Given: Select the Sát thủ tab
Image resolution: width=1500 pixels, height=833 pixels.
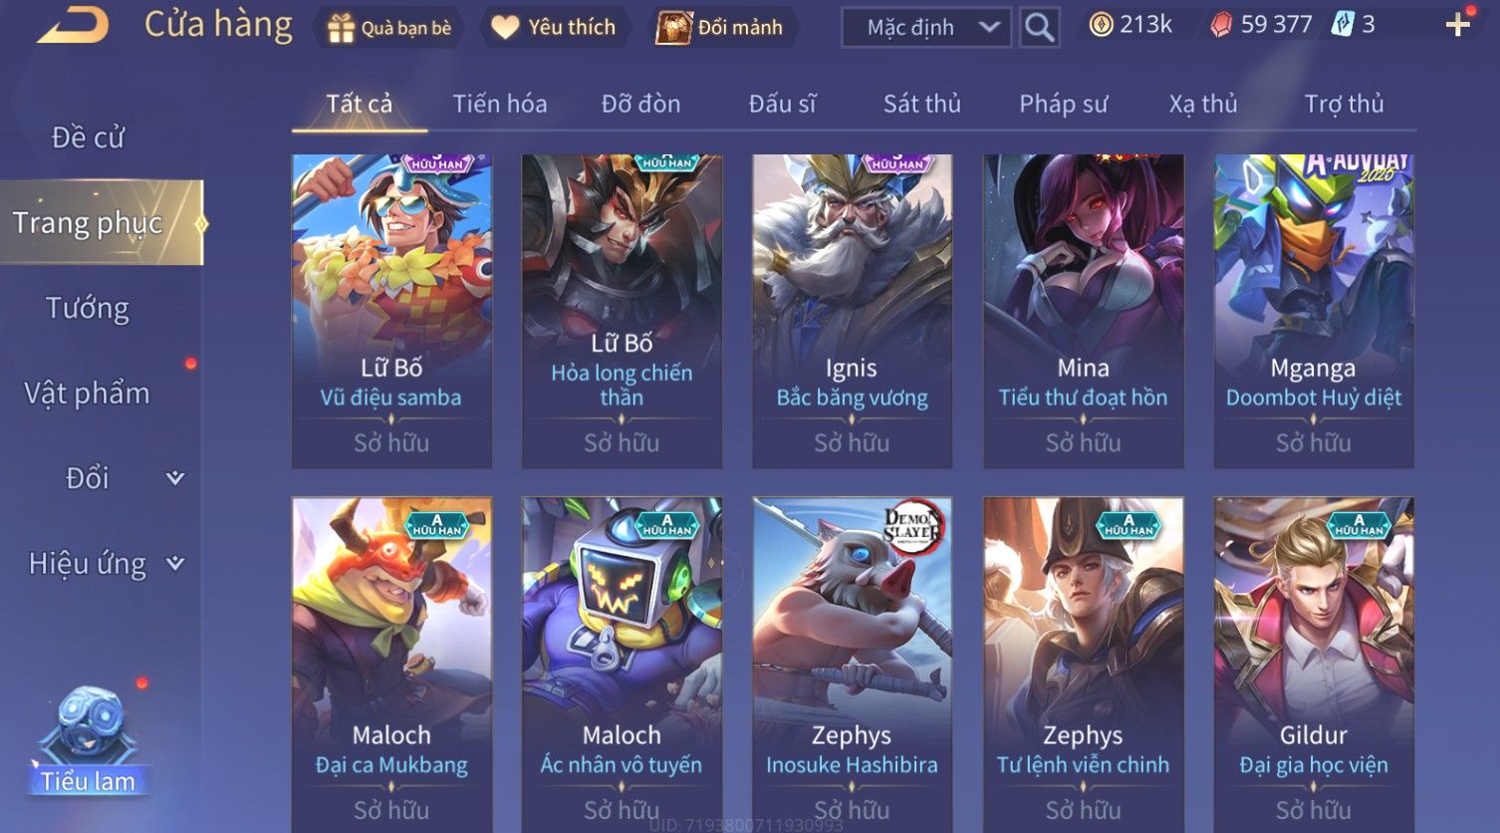Looking at the screenshot, I should point(922,104).
